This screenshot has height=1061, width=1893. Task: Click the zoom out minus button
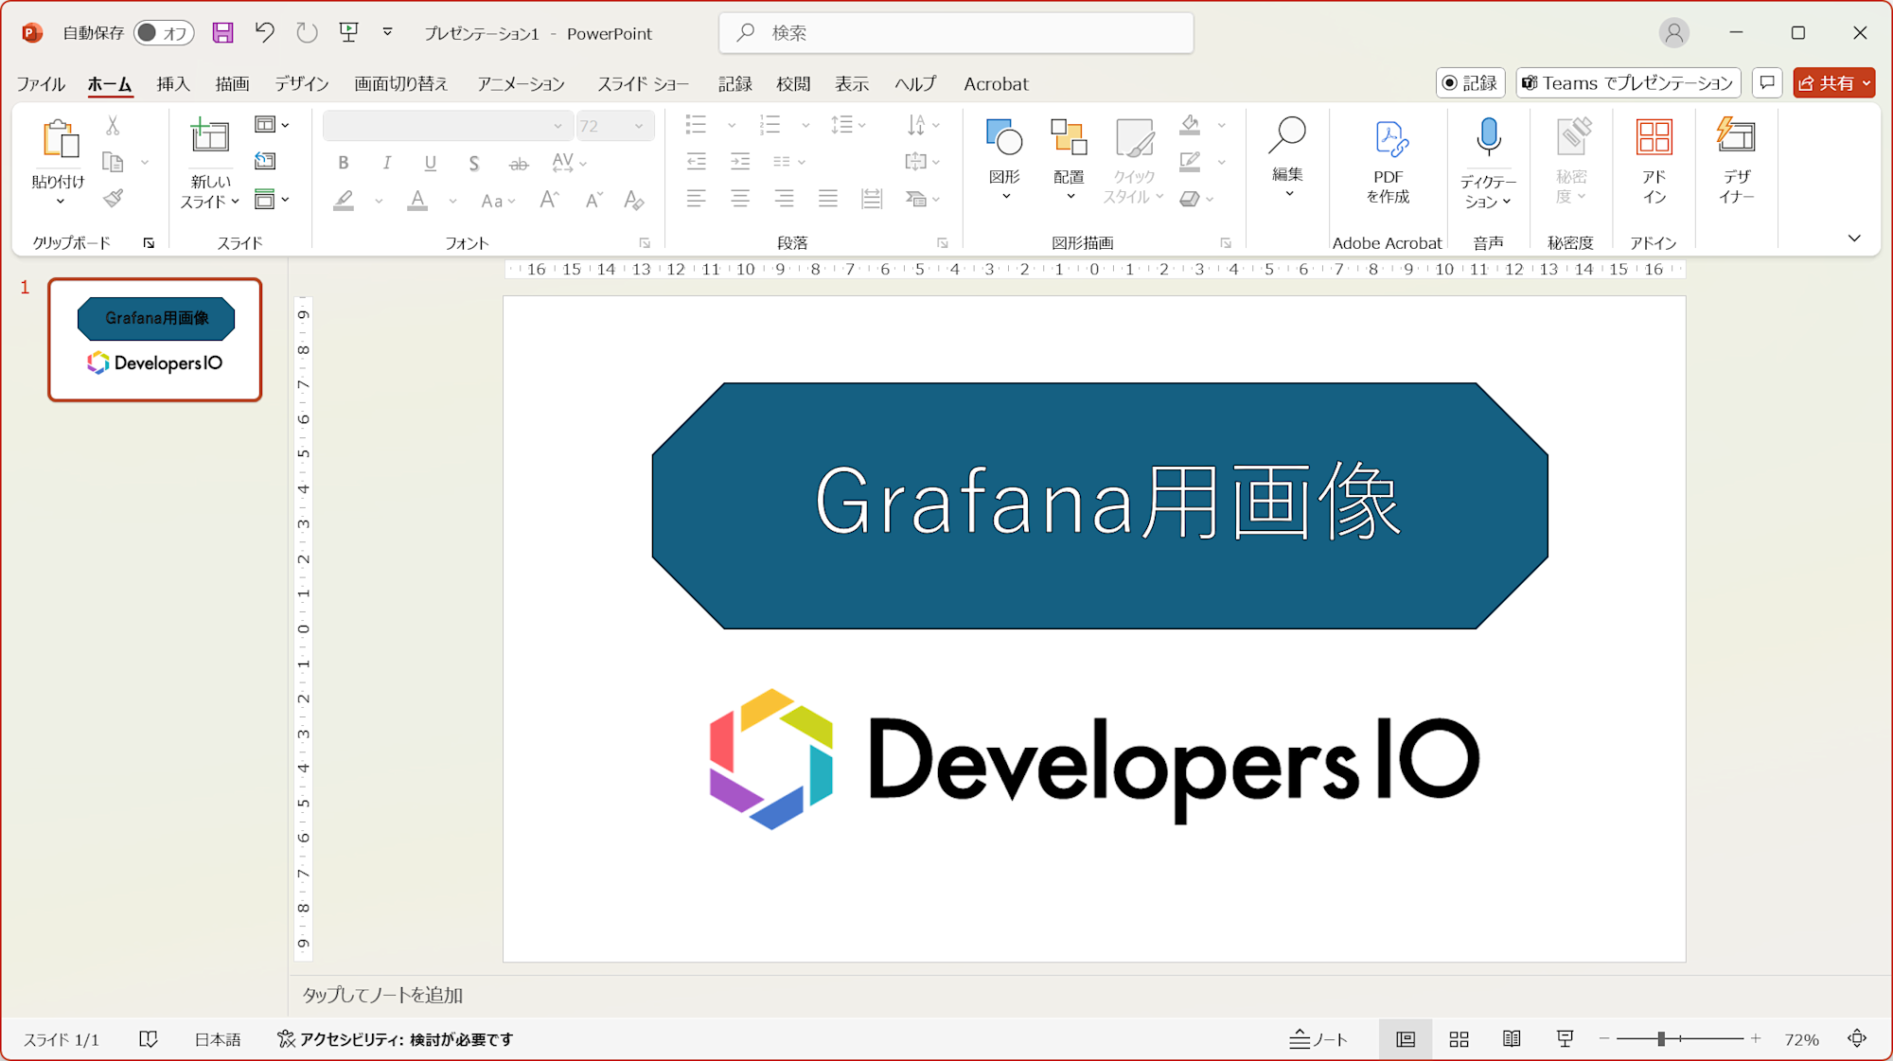[x=1604, y=1039]
